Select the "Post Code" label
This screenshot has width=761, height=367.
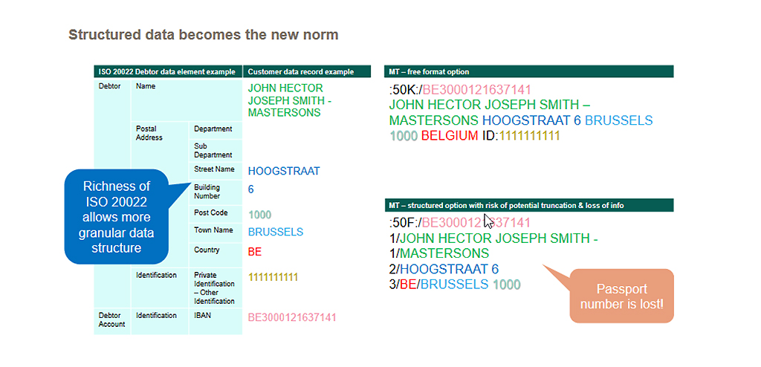click(x=210, y=212)
